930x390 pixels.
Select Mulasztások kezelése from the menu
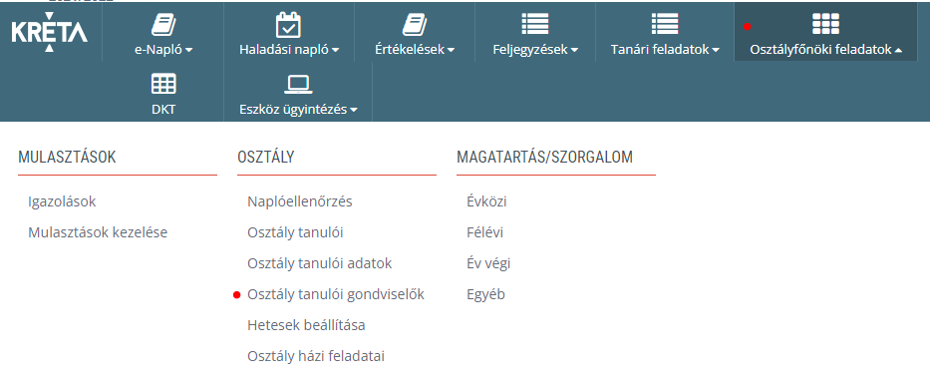(98, 232)
